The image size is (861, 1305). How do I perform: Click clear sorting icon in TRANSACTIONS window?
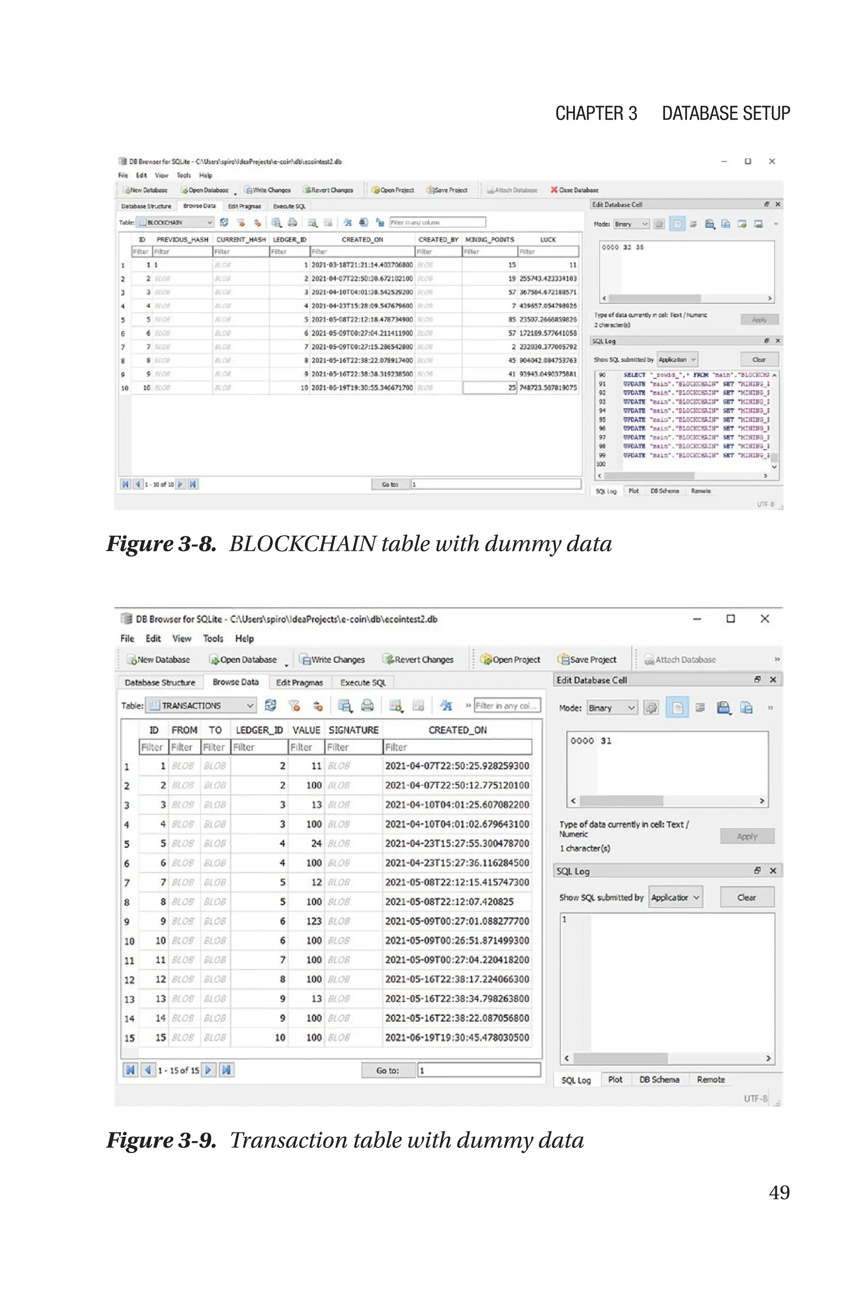pos(318,706)
